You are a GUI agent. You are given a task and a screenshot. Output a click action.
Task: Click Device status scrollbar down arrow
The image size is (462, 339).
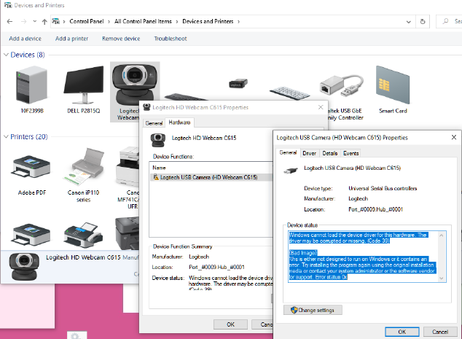point(442,278)
